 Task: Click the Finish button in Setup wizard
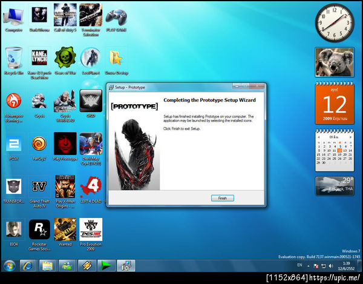222,198
